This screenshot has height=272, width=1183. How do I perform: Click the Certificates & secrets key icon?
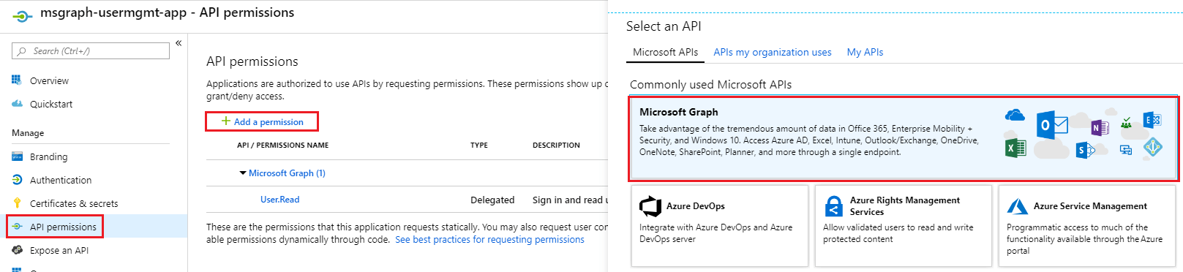click(17, 203)
